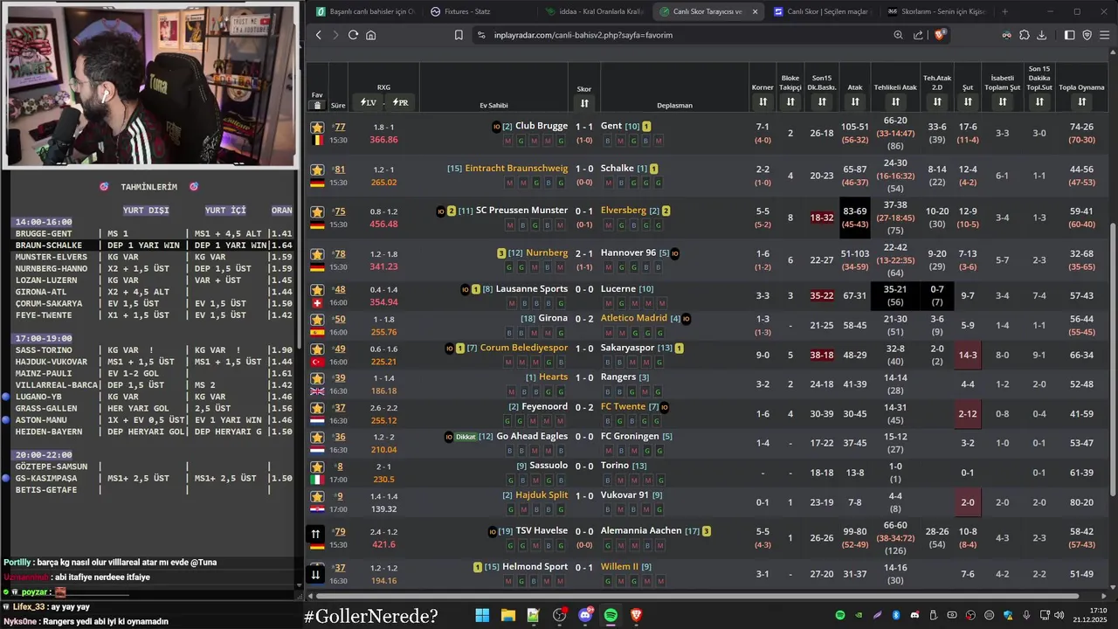This screenshot has width=1118, height=629.
Task: Open FC Twente team link
Action: point(624,406)
